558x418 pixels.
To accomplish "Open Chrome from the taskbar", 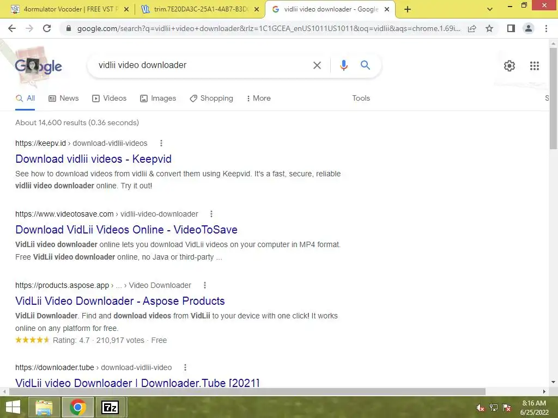I will (77, 407).
